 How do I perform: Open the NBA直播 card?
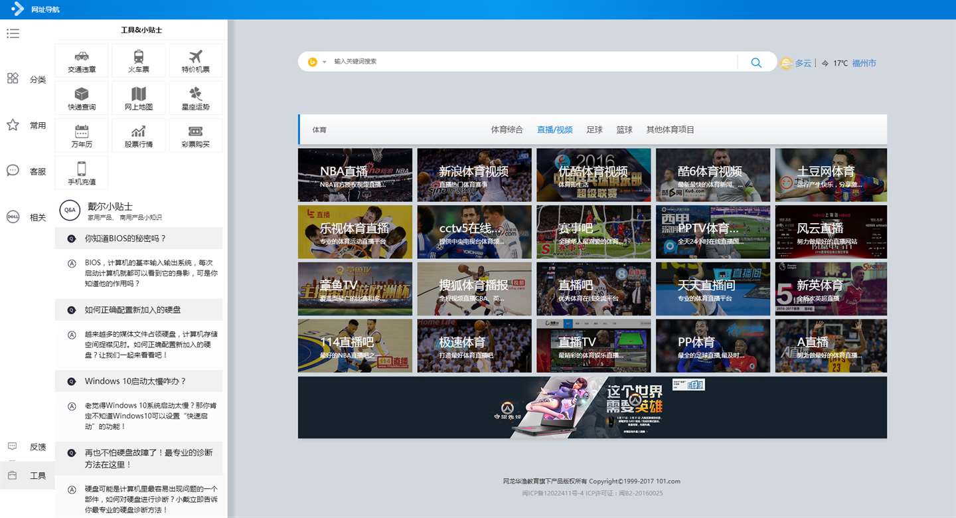point(355,175)
